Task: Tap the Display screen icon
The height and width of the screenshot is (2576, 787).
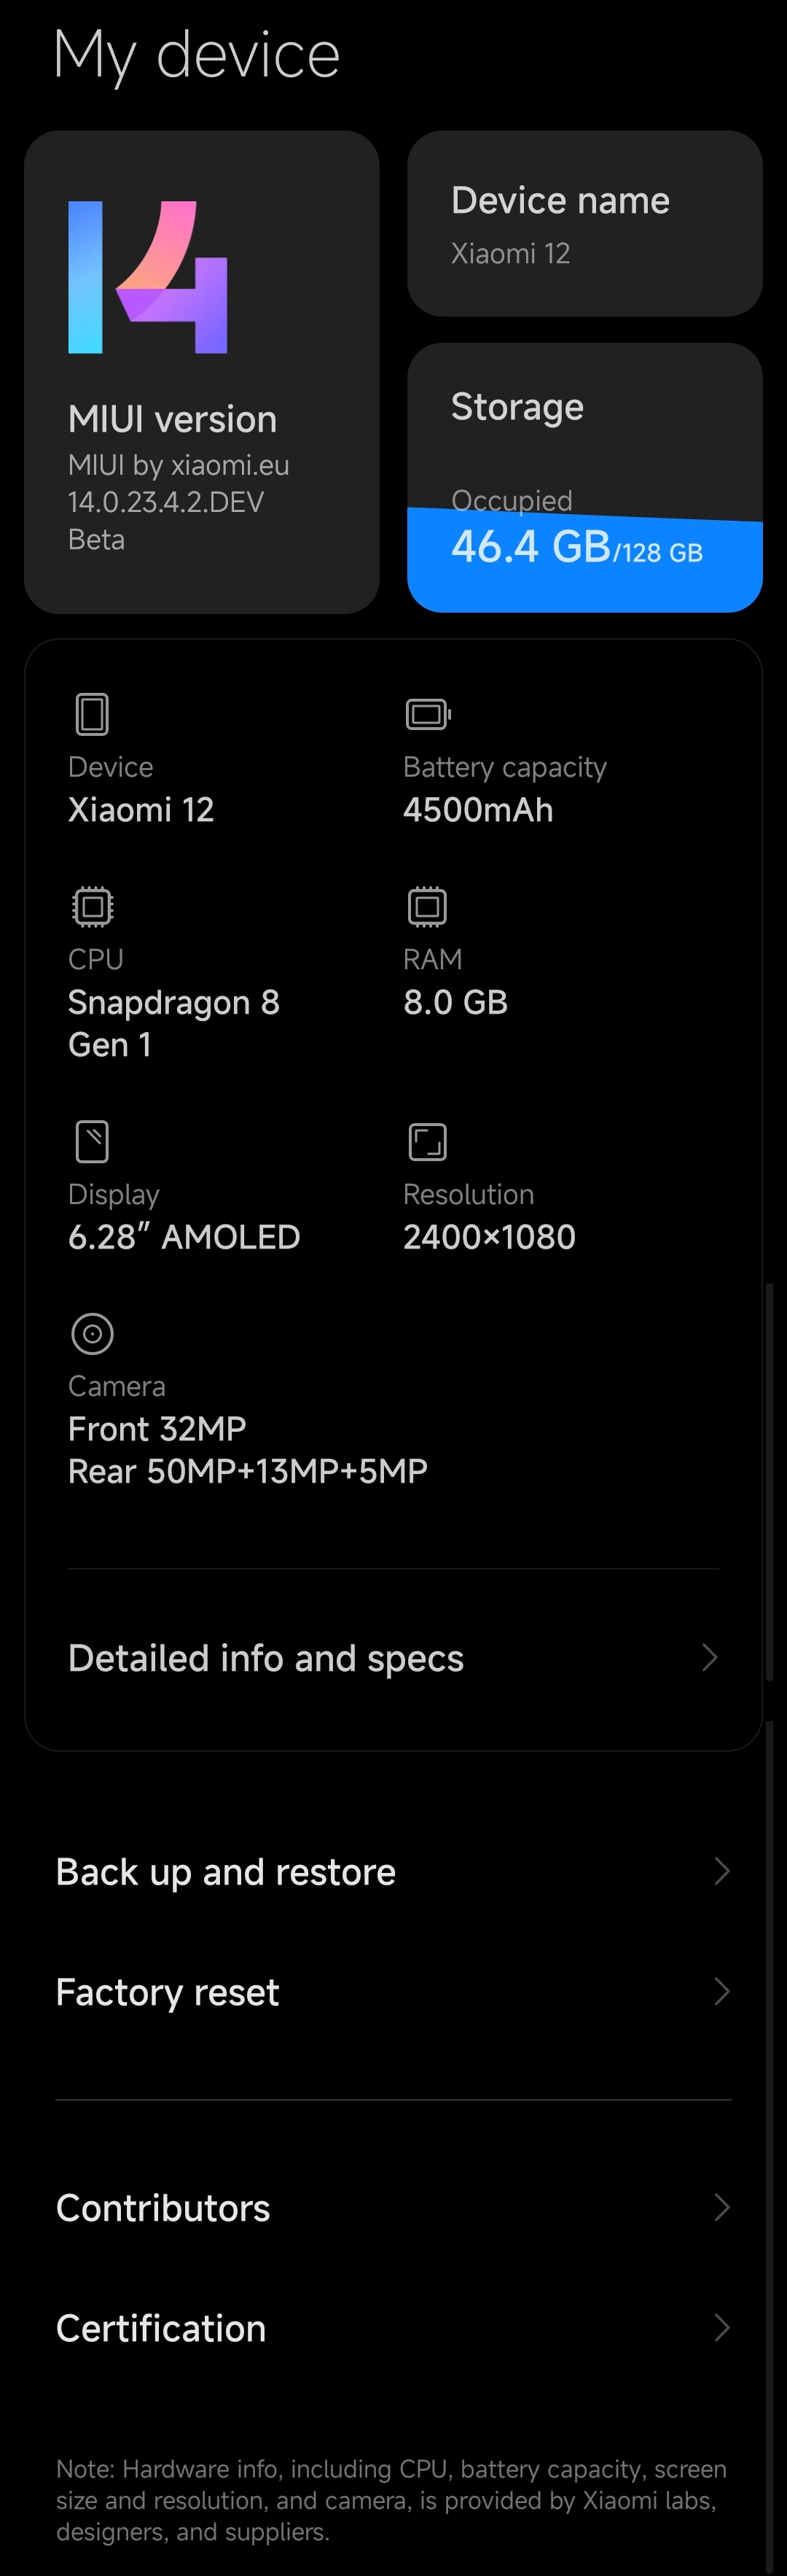Action: [x=92, y=1141]
